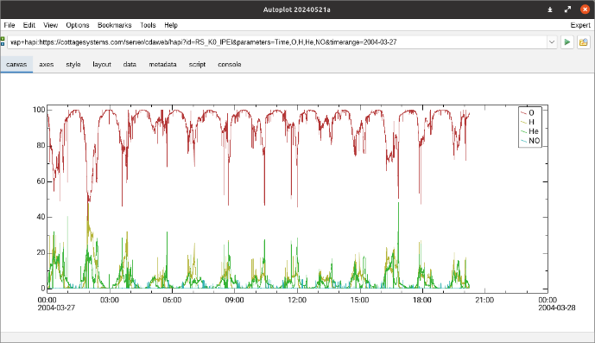This screenshot has width=595, height=343.
Task: Click the data source status icon left of address bar
Action: (x=3, y=41)
